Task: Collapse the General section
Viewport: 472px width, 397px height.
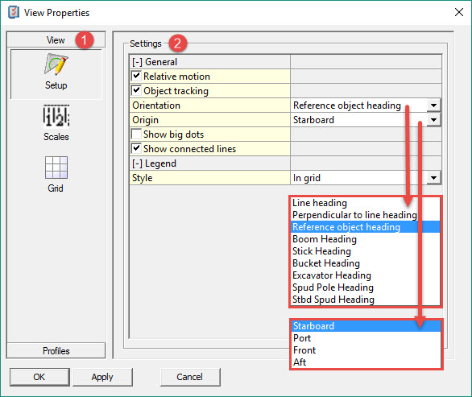Action: (137, 62)
